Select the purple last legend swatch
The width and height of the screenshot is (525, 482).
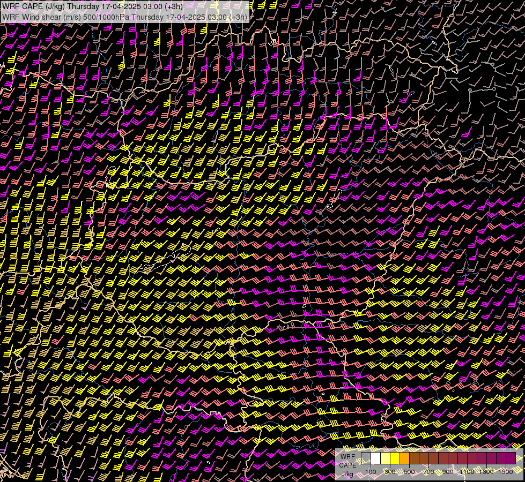[x=511, y=458]
